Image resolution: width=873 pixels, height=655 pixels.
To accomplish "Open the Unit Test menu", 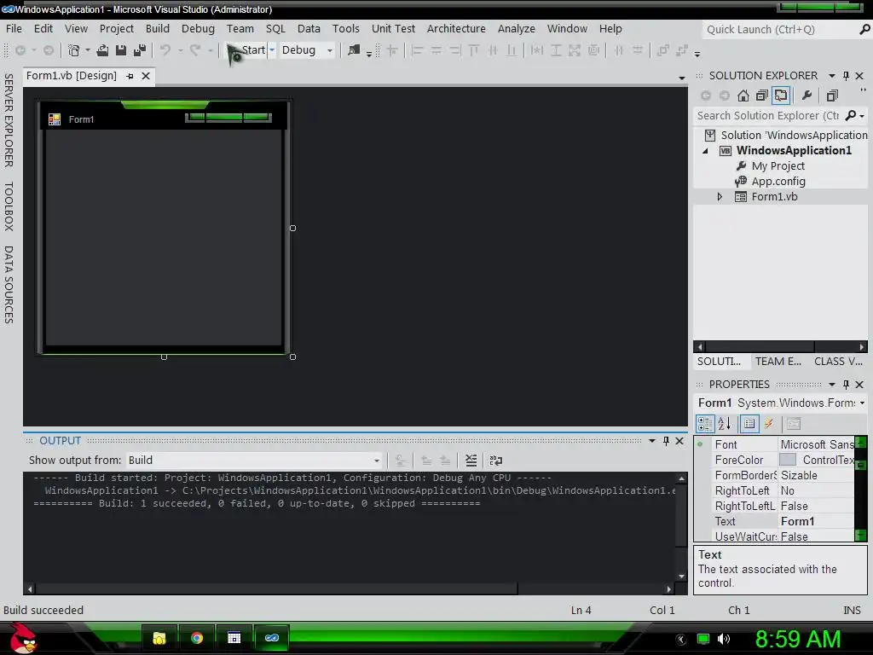I will pyautogui.click(x=393, y=28).
